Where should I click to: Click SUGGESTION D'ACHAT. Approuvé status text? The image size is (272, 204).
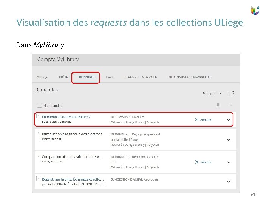(134, 179)
